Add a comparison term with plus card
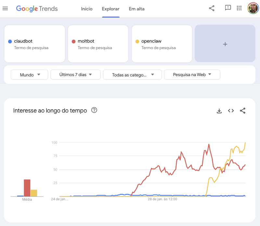The width and height of the screenshot is (260, 226). [225, 44]
